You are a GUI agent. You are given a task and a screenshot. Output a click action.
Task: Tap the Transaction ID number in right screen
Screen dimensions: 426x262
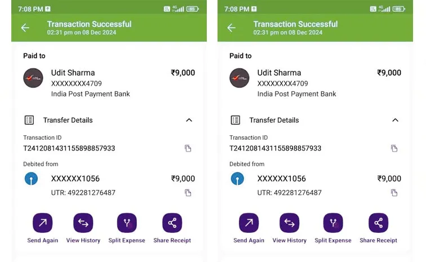275,148
